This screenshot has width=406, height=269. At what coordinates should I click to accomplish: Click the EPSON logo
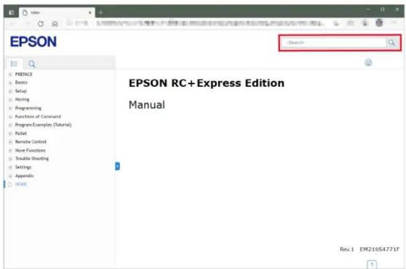coord(33,42)
